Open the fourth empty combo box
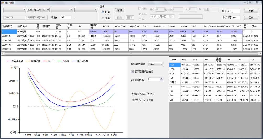The image size is (263, 139). [86, 10]
